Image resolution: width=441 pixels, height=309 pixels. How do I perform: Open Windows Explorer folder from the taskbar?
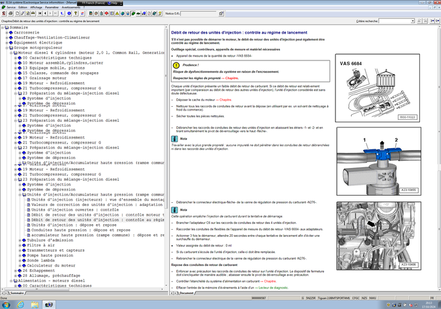[34, 304]
